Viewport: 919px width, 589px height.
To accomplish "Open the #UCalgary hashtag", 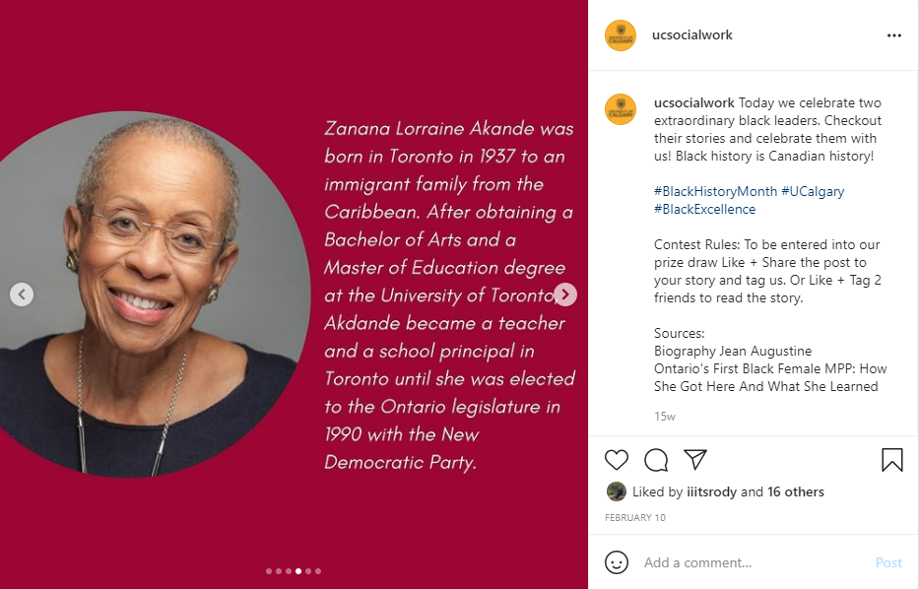I will tap(813, 191).
